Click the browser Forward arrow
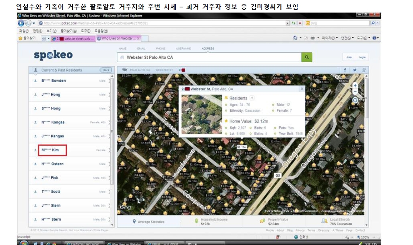 28,23
